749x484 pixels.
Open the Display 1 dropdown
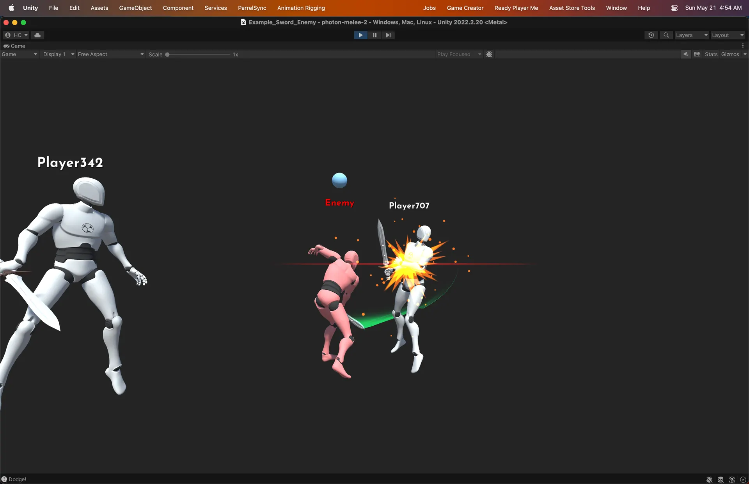point(59,54)
